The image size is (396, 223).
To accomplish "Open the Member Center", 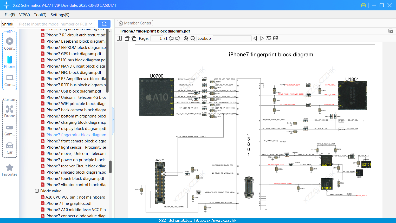I will [135, 23].
